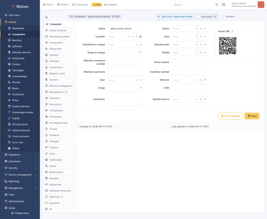
Task: Add a Group plus icon
Action: coord(140,88)
